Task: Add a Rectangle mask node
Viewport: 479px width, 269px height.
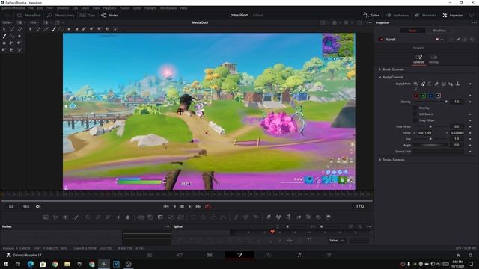Action: tap(193, 217)
